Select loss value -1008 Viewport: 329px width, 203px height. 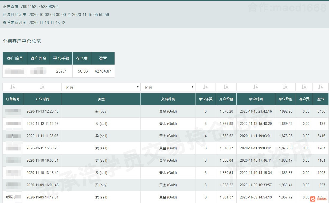click(x=321, y=173)
